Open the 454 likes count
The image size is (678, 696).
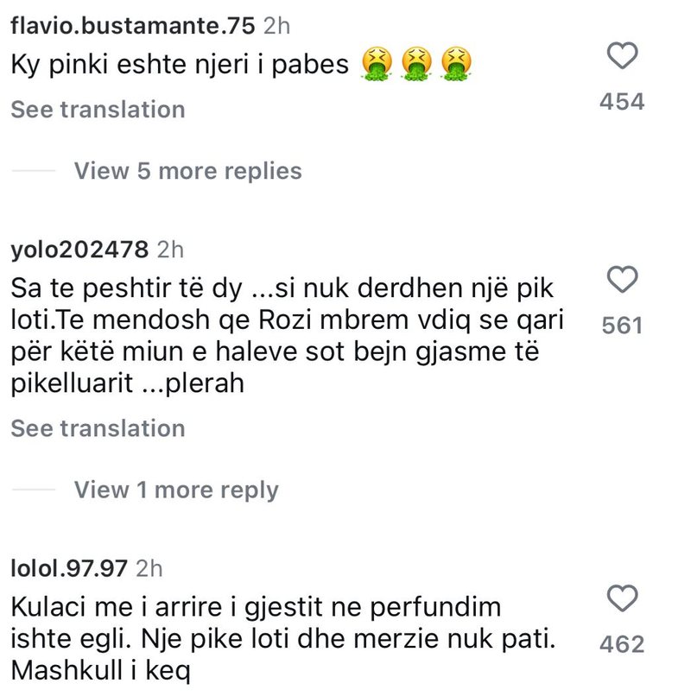click(x=623, y=102)
